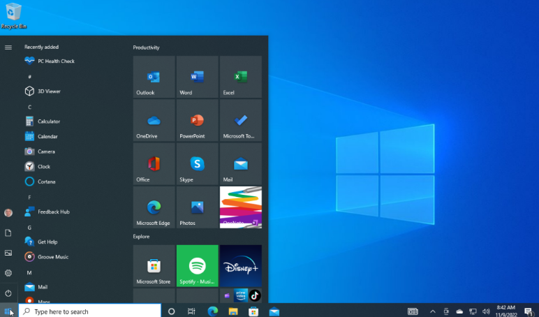Open network status tray icon
The width and height of the screenshot is (539, 317).
click(473, 311)
